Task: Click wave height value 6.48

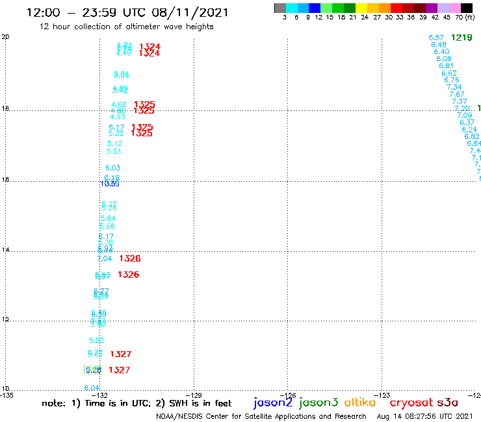Action: pos(439,45)
